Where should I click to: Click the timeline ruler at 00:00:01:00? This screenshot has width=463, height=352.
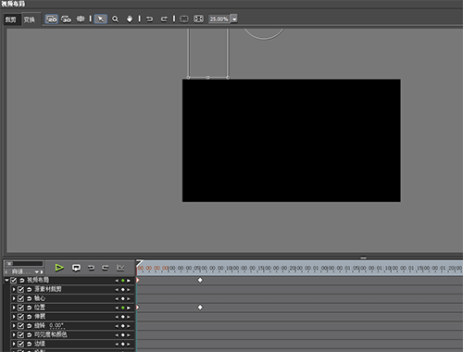pyautogui.click(x=311, y=269)
